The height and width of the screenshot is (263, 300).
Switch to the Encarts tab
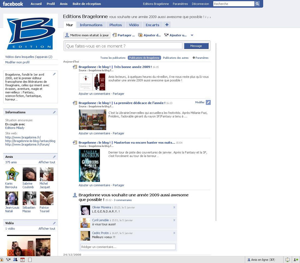tap(152, 25)
